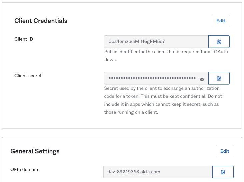Copy the Client ID to clipboard
Viewport: 244px width, 182px height.
click(219, 42)
